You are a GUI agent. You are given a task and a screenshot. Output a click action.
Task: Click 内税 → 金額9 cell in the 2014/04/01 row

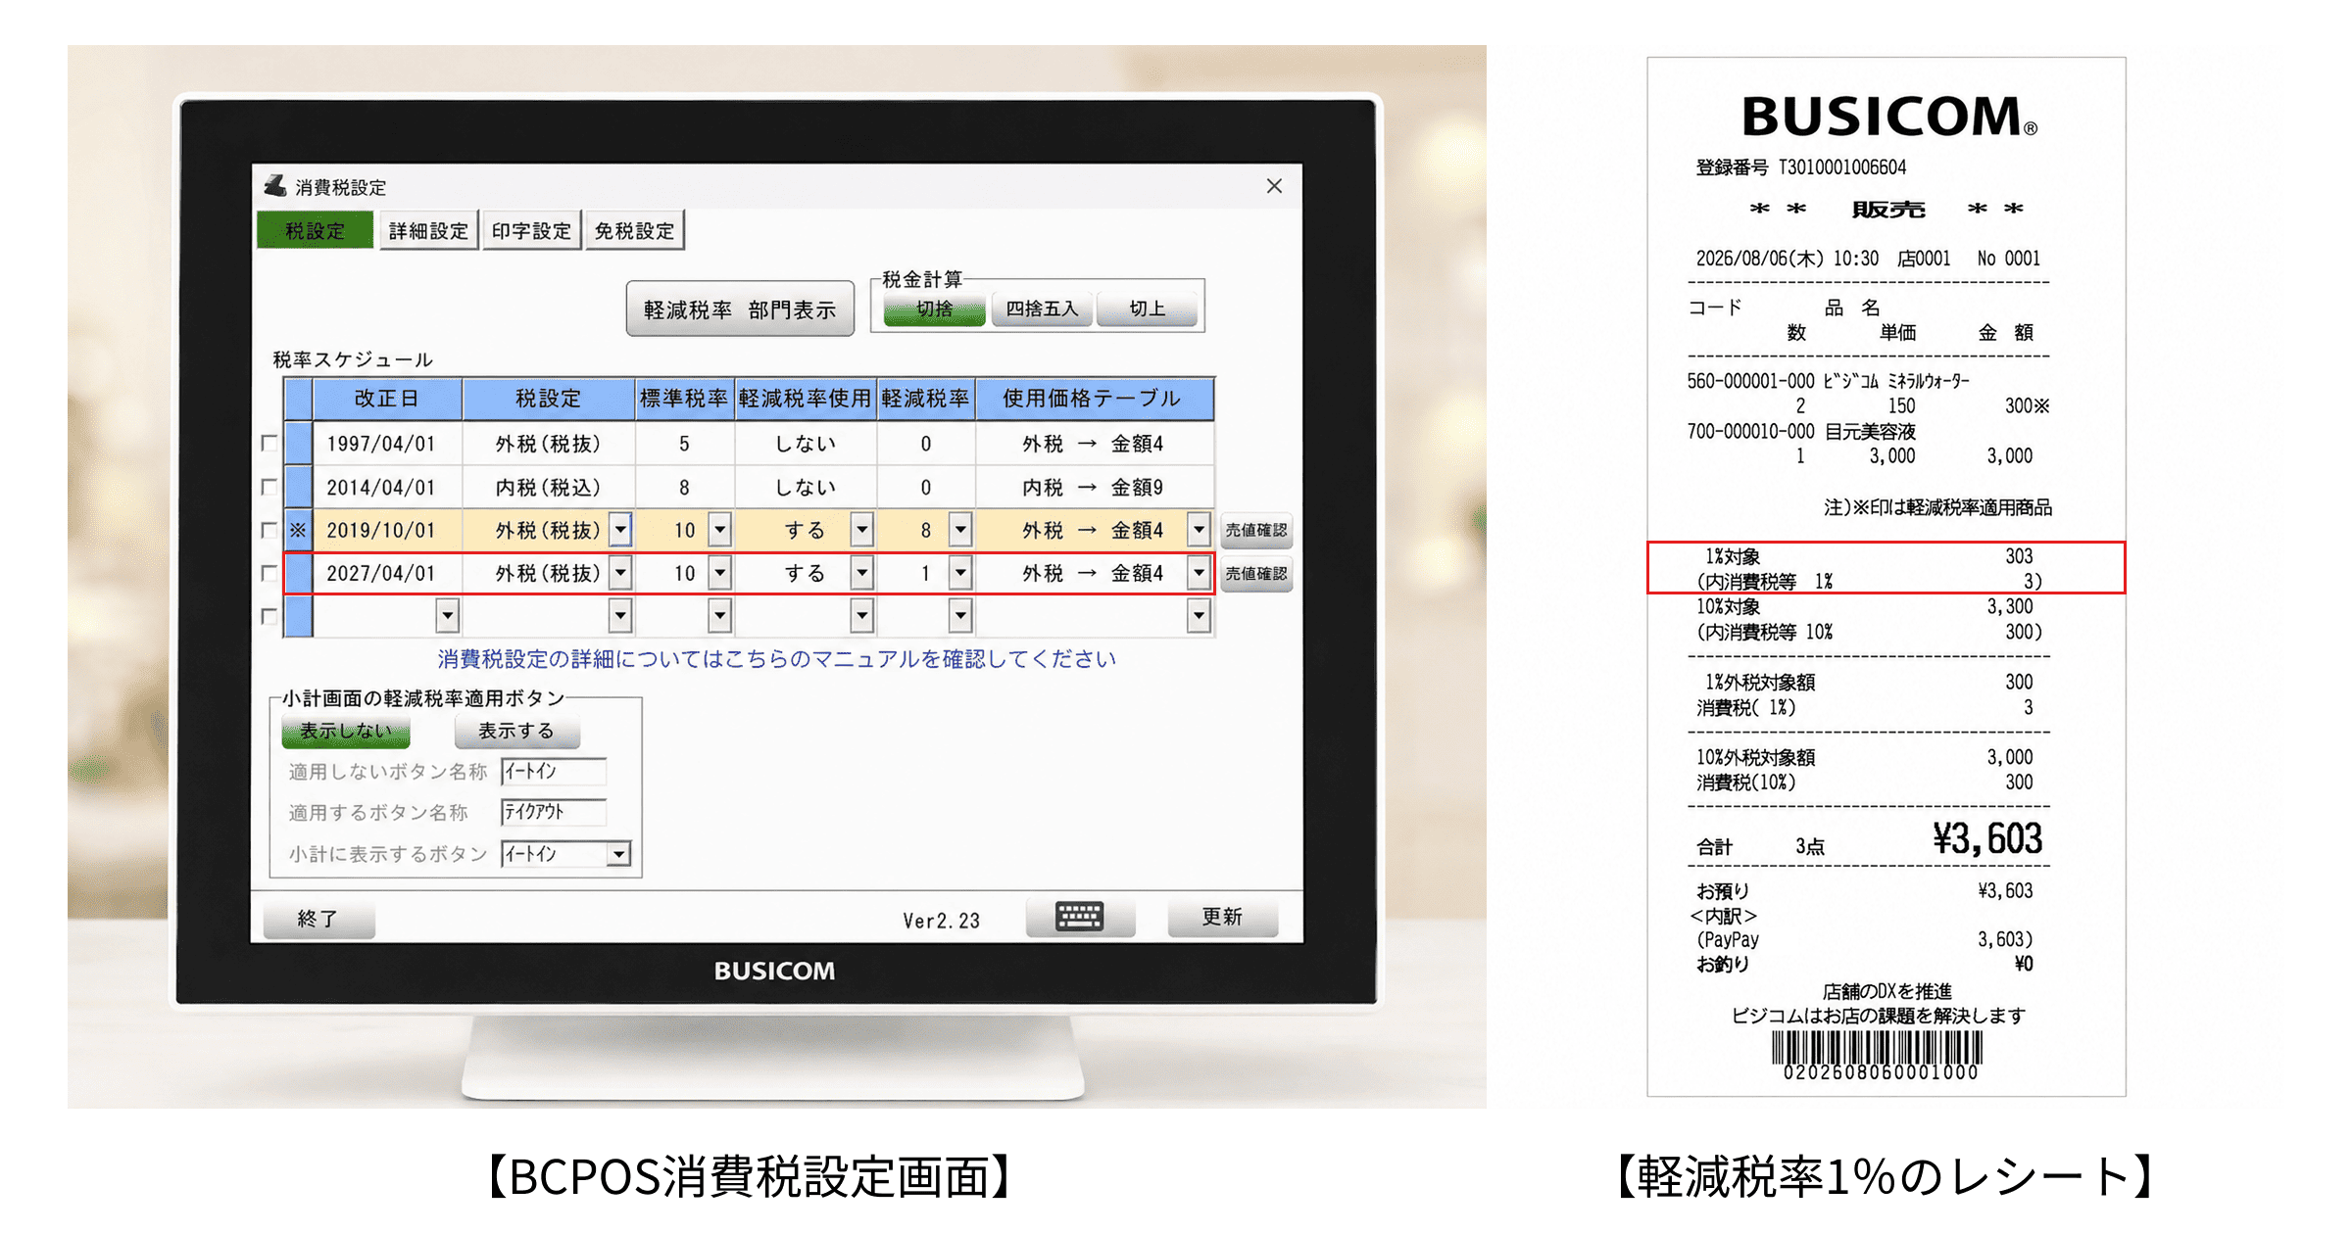click(1094, 487)
